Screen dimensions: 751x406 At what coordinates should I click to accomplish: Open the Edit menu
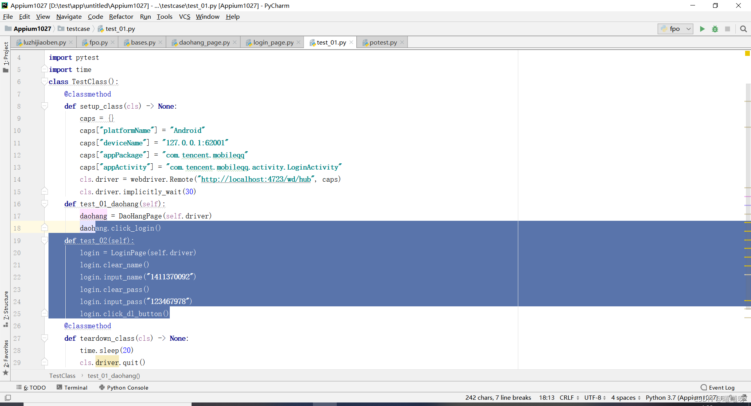[x=24, y=16]
